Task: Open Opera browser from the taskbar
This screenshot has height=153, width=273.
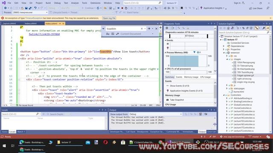Action: [105, 142]
